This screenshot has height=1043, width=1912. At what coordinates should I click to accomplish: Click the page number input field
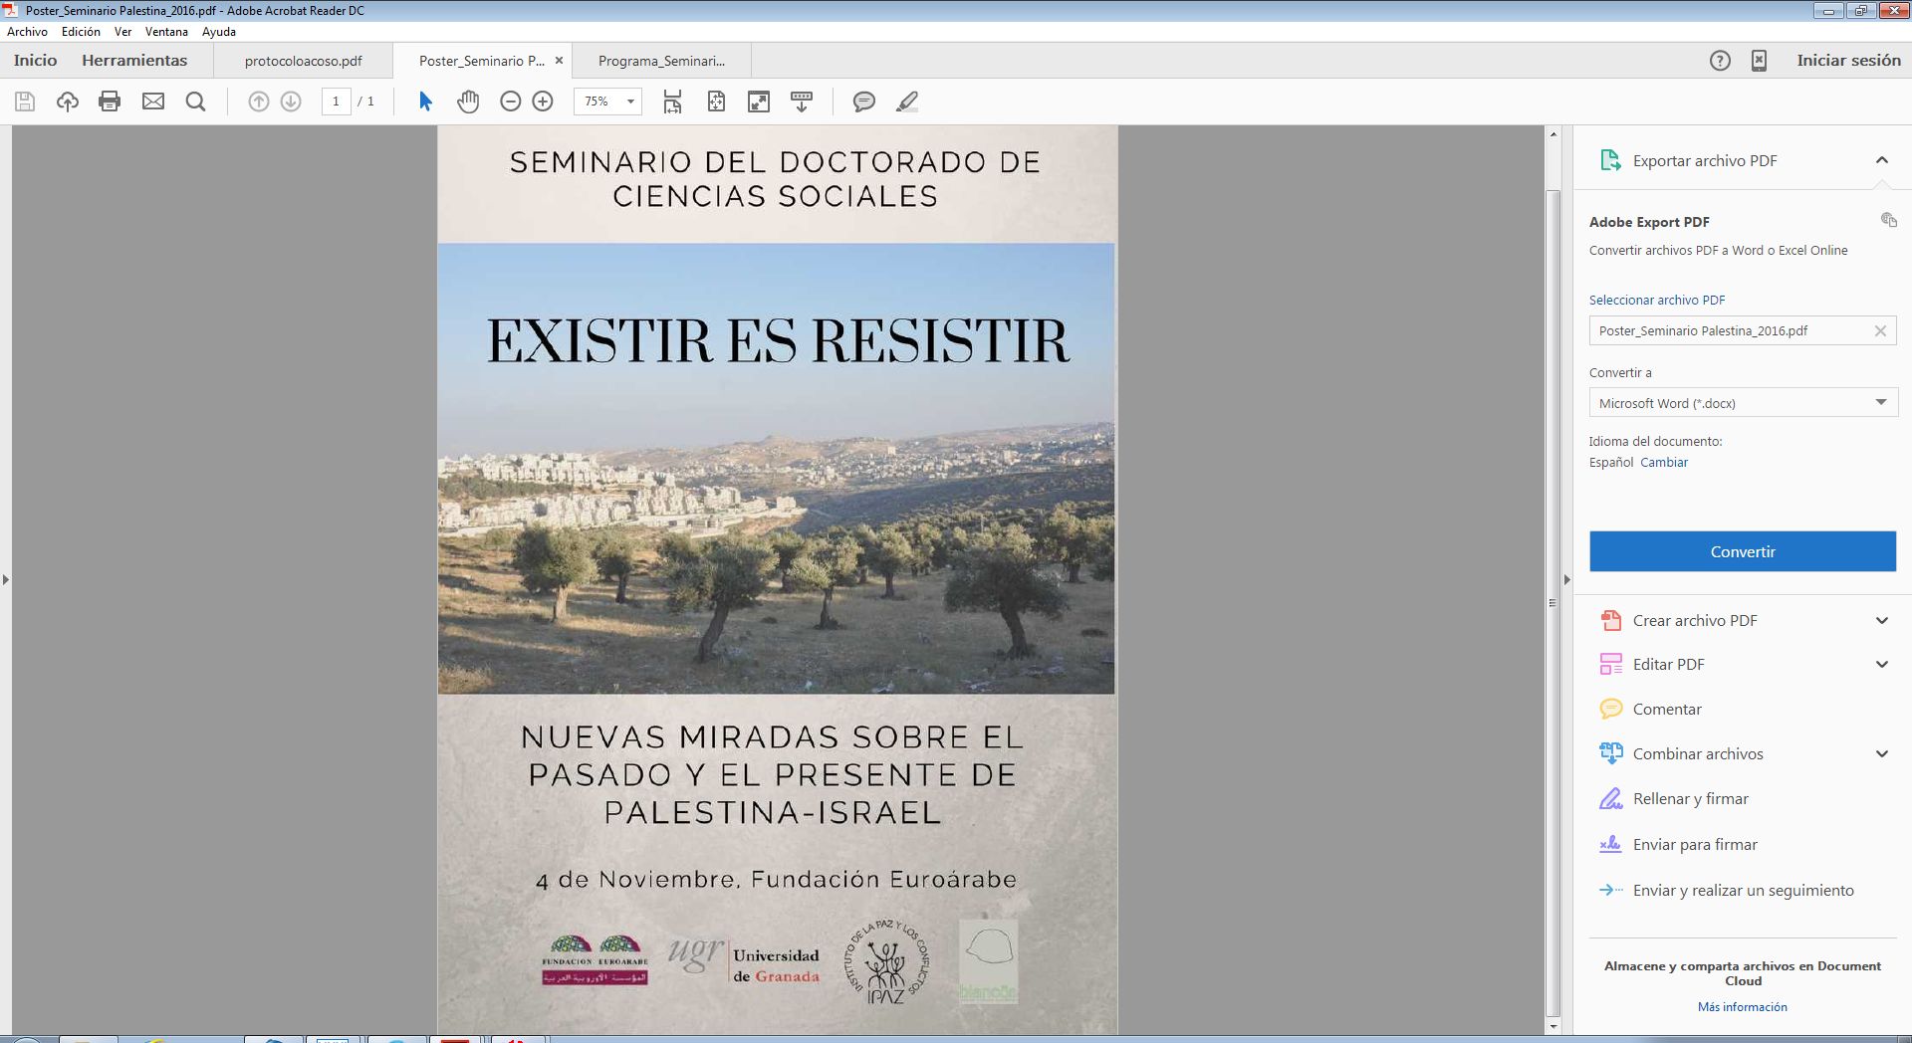pos(336,102)
